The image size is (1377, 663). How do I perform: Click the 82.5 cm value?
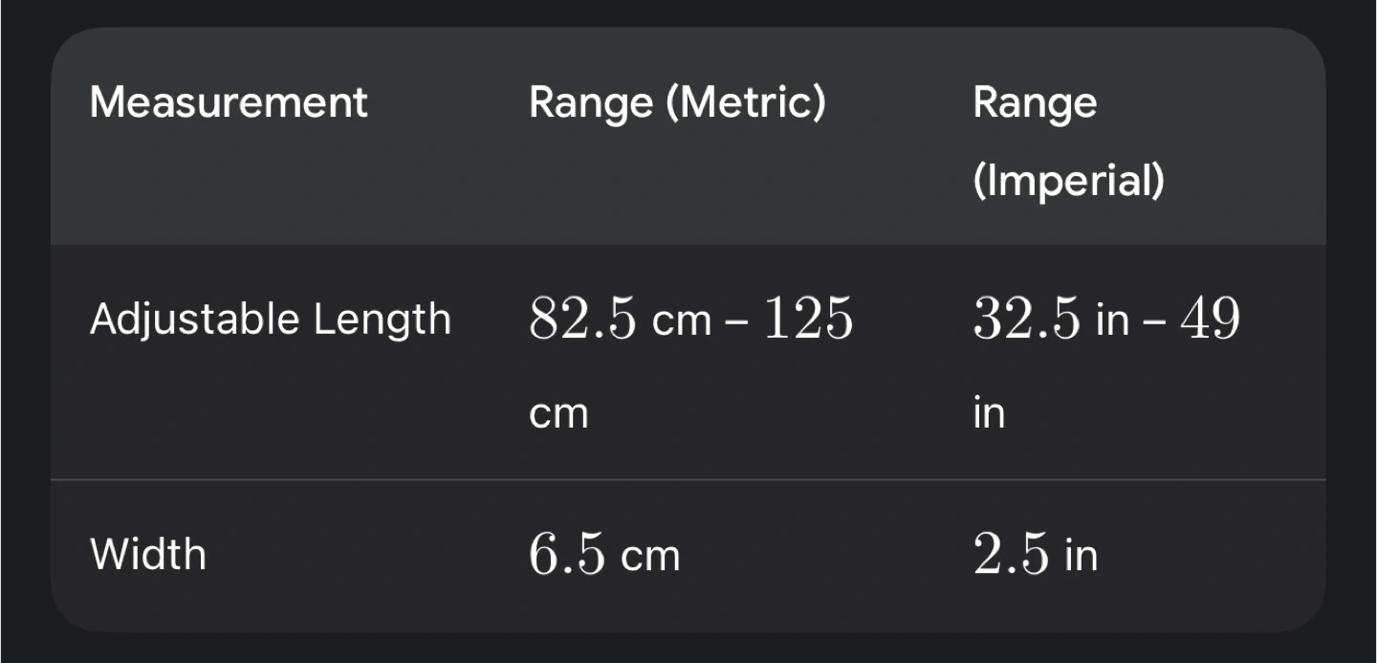620,320
